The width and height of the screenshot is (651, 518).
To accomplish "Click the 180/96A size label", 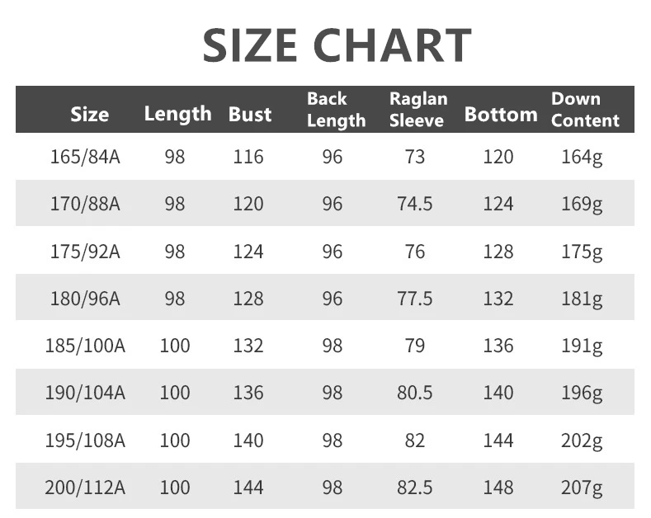I will coord(85,299).
